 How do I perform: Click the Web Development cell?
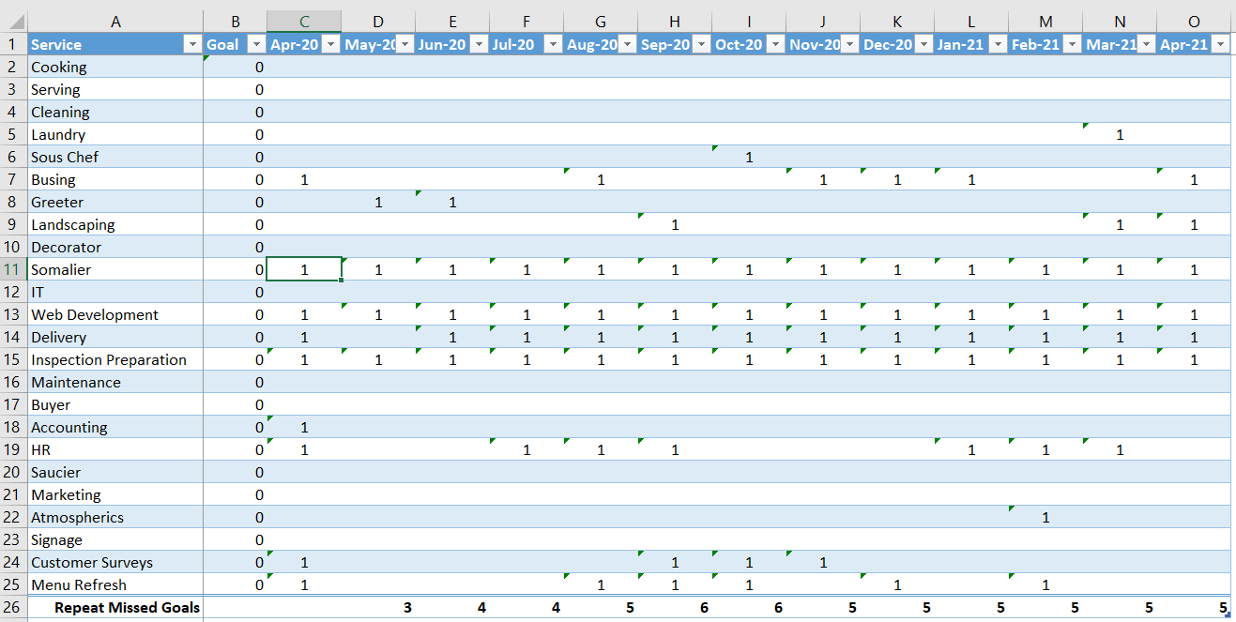115,314
